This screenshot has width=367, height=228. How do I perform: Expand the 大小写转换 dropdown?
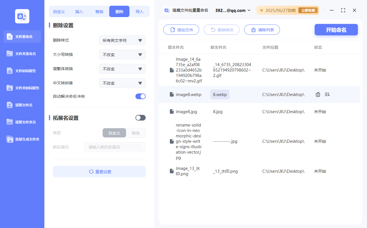[x=122, y=55]
